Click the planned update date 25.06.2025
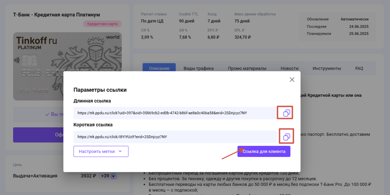Viewport: 390px width, 195px height. coord(359,34)
